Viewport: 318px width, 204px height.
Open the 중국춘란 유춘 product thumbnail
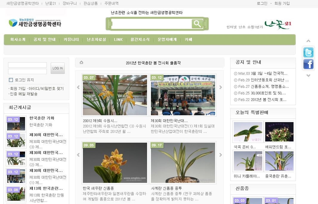(x=279, y=161)
